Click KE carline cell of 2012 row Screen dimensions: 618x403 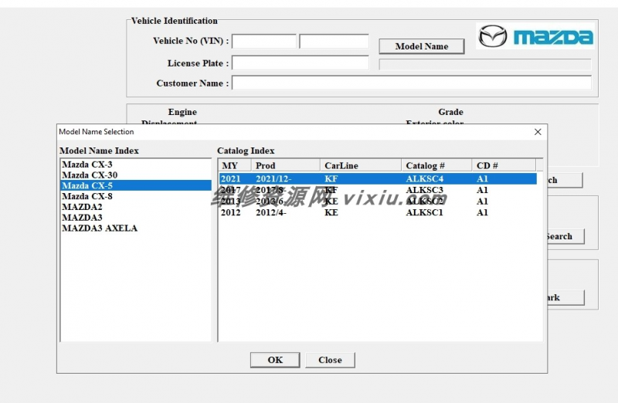coord(331,212)
